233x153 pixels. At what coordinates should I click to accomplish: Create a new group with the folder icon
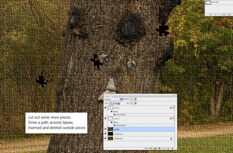coord(163,149)
